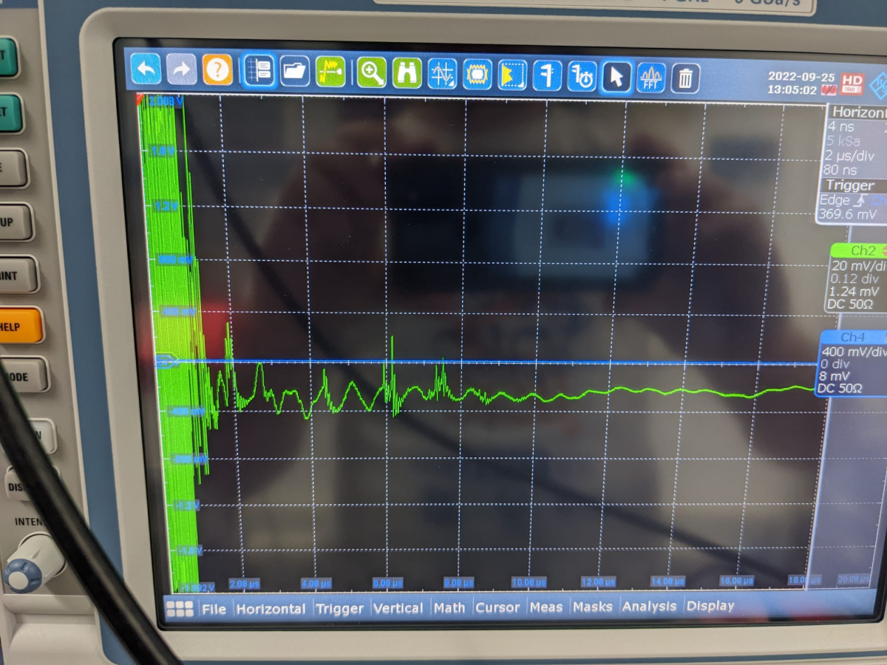
Task: Click the blue trigger level marker on left
Action: 166,361
